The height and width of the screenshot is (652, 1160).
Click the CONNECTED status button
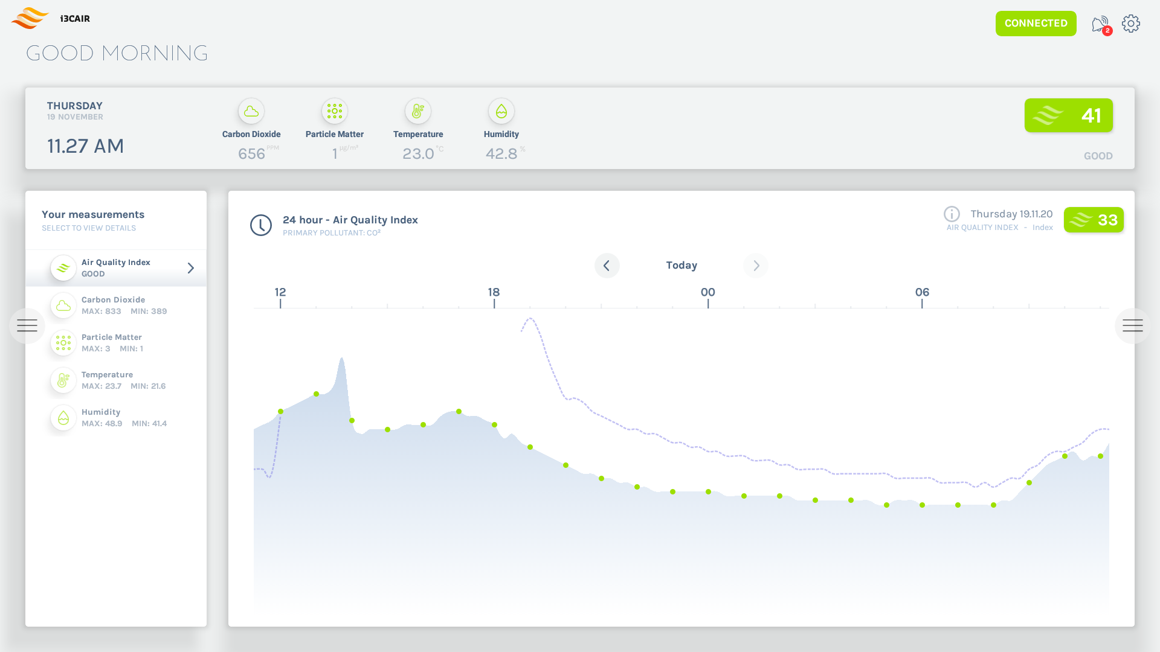point(1036,23)
